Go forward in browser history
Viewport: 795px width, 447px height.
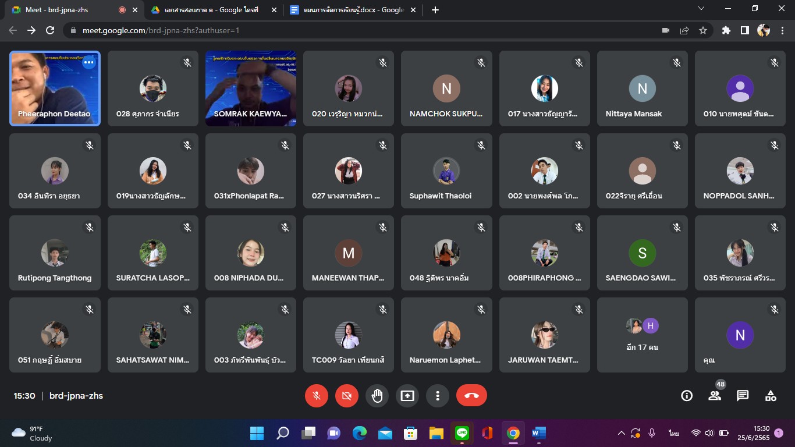(31, 30)
